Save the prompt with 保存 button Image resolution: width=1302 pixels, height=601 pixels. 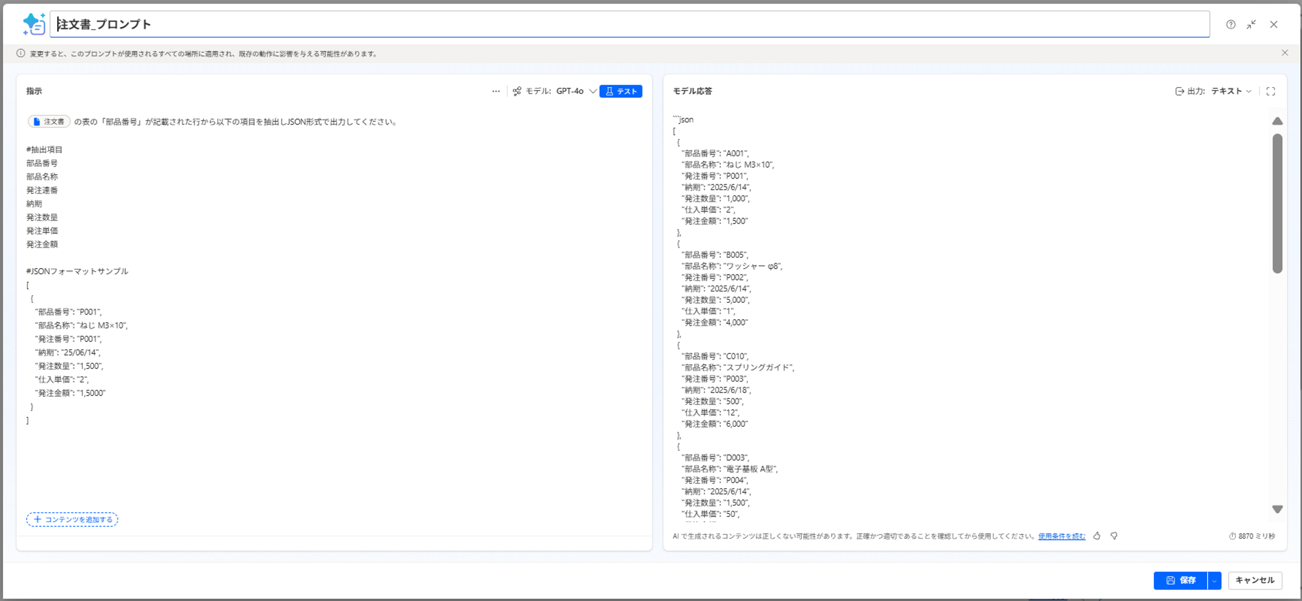click(x=1180, y=581)
